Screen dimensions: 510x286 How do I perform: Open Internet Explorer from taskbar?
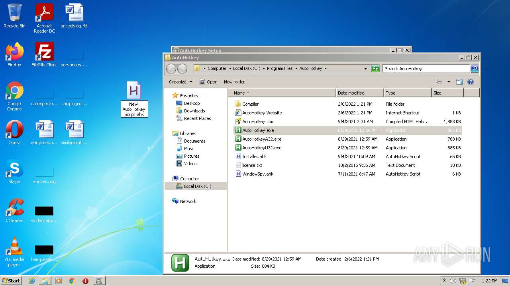coord(31,281)
